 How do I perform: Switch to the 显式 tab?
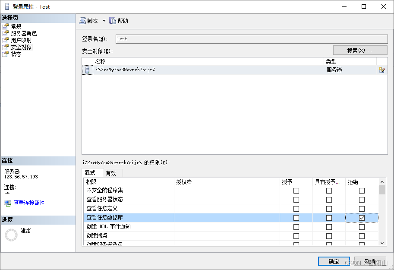(93, 173)
